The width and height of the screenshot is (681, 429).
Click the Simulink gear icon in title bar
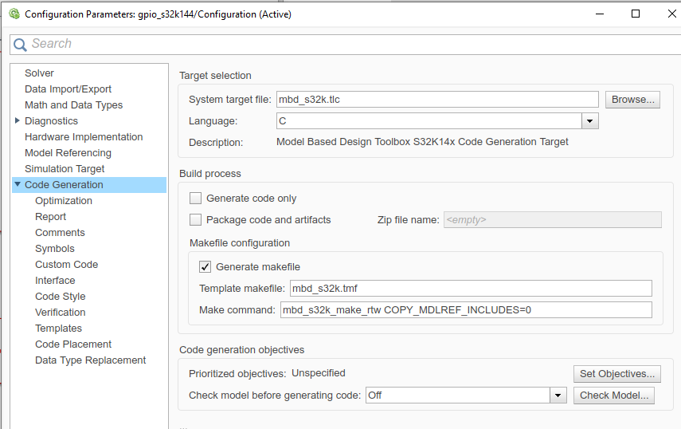14,14
